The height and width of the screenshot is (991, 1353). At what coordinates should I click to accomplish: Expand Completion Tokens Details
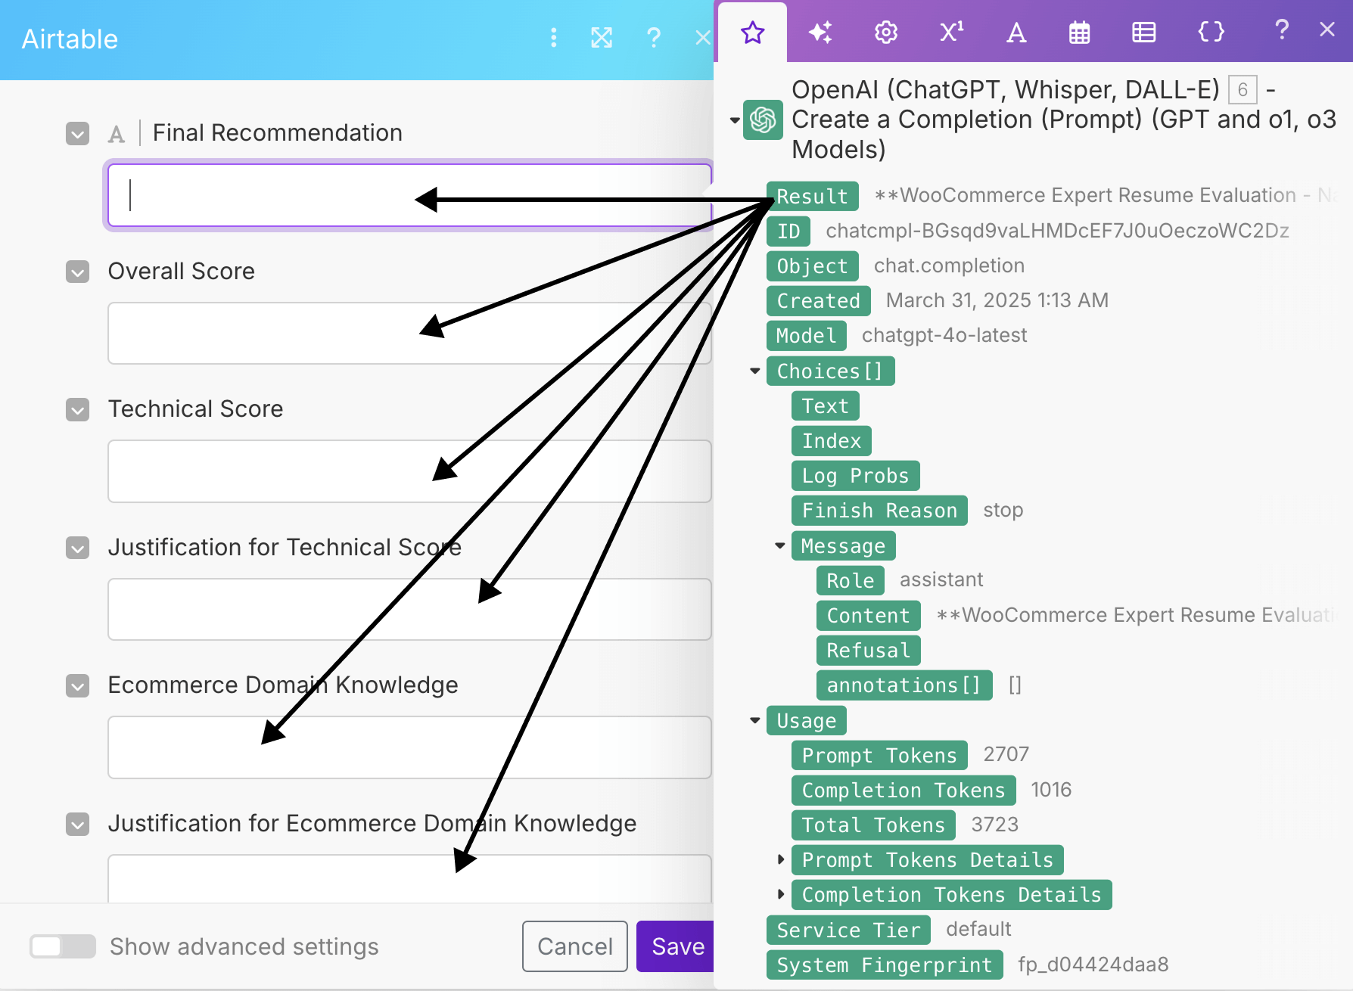coord(781,894)
